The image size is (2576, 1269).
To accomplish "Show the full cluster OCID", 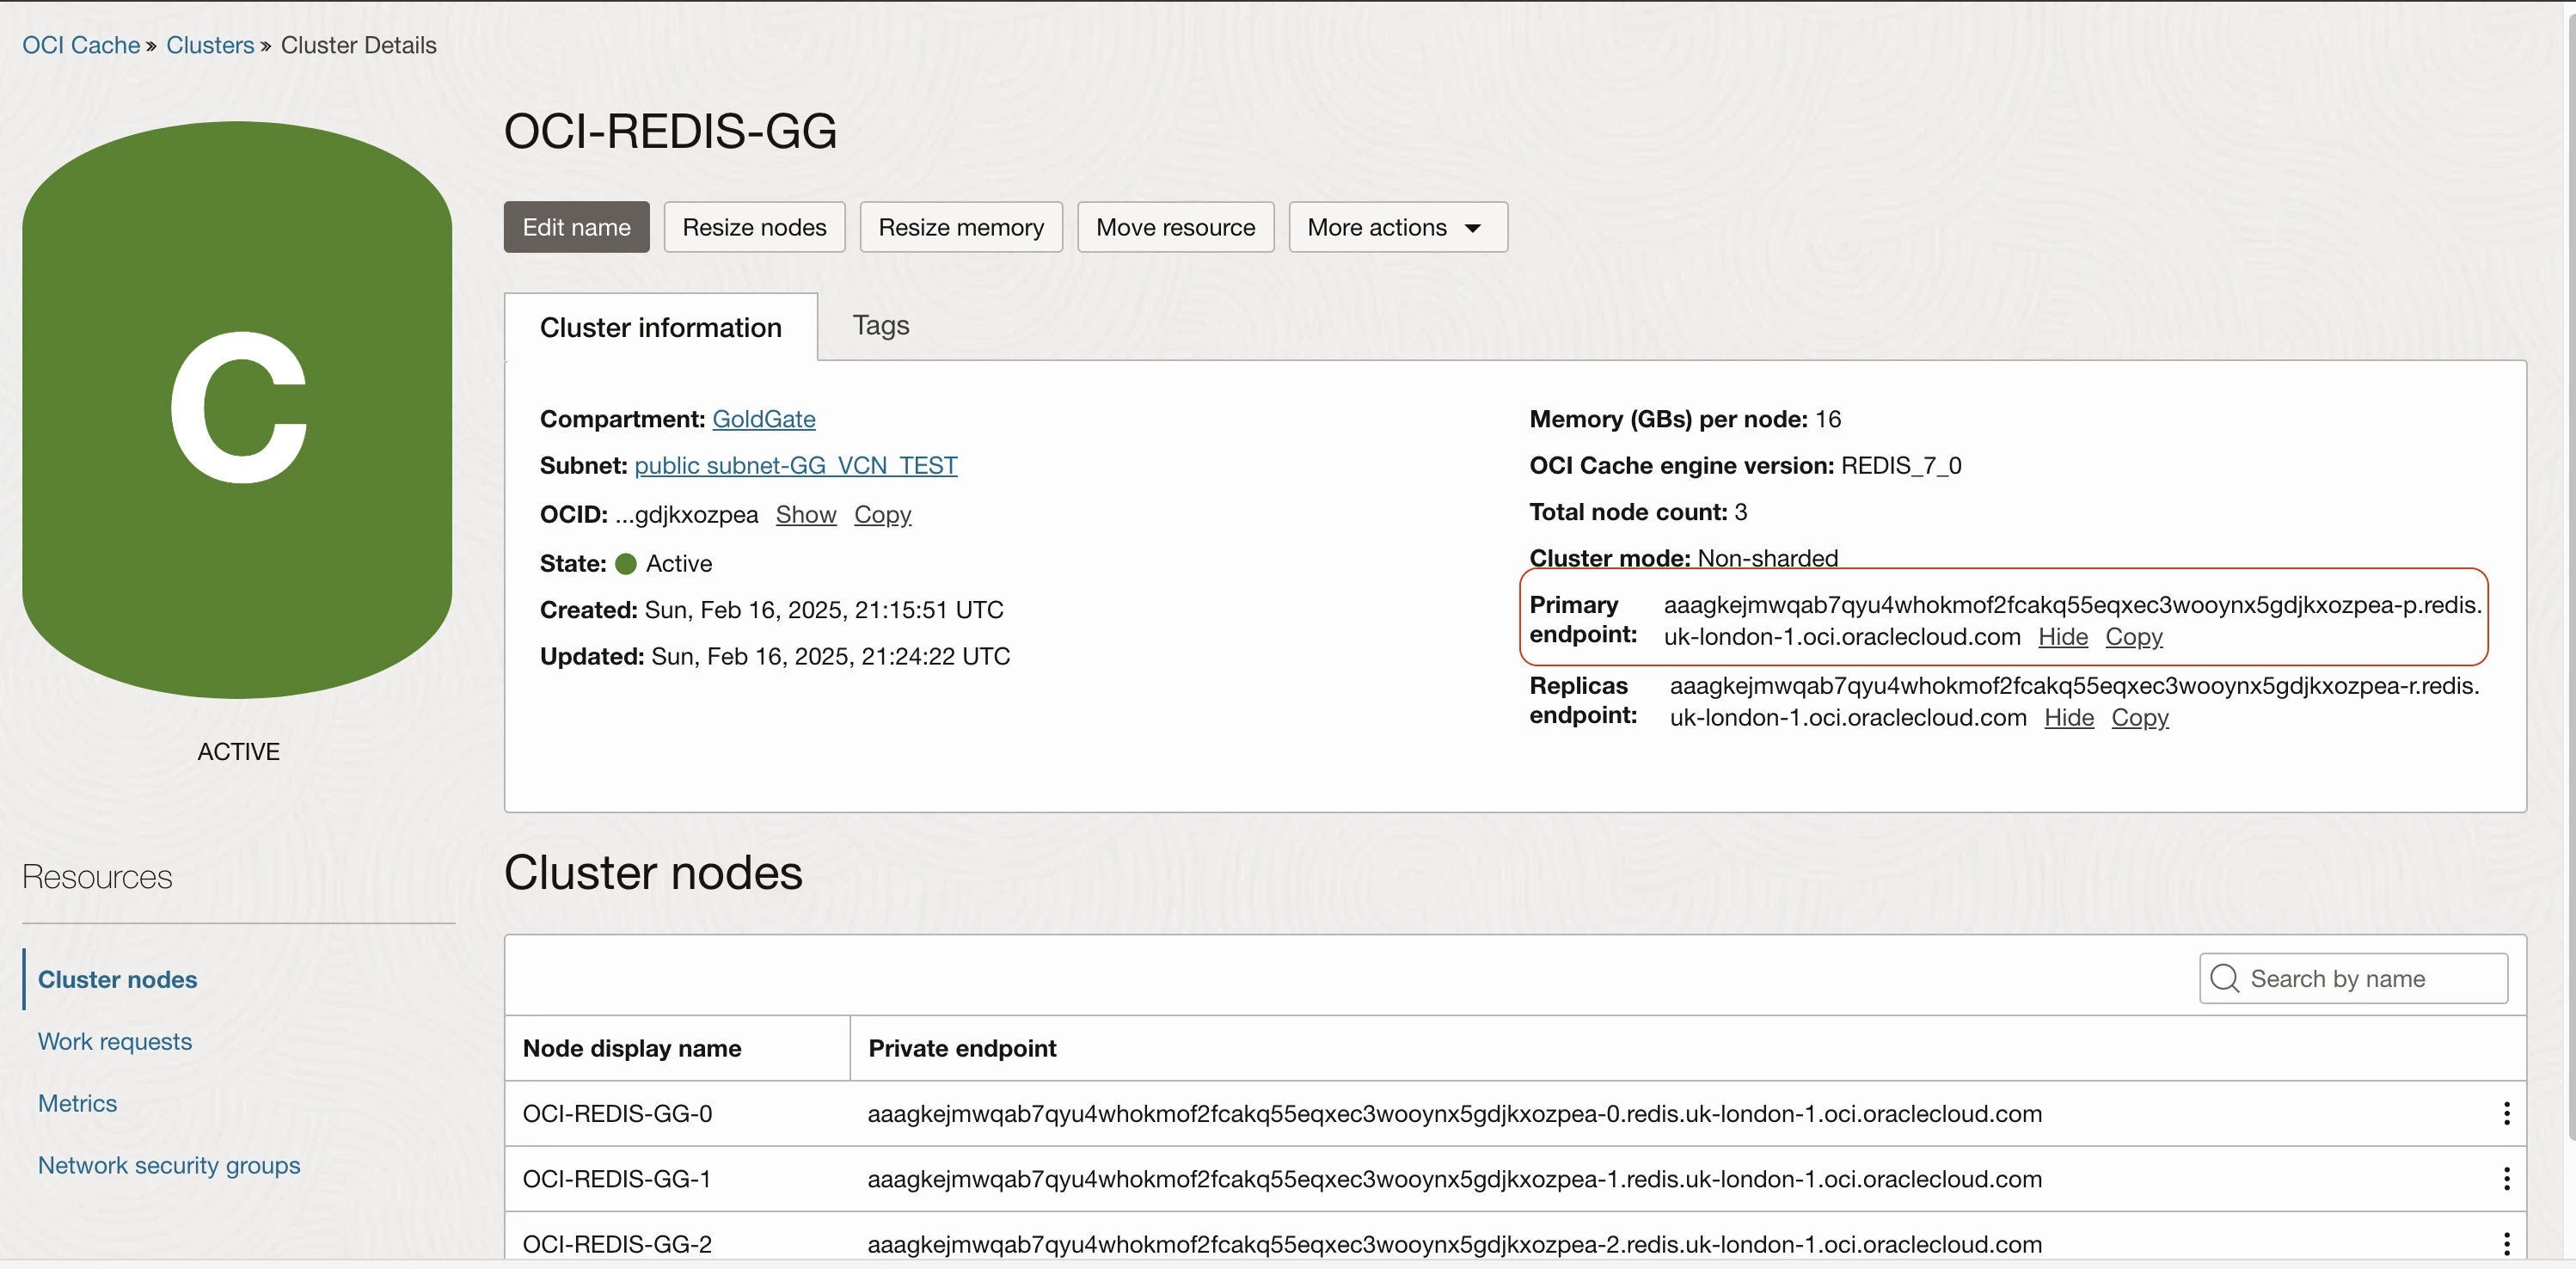I will click(806, 514).
